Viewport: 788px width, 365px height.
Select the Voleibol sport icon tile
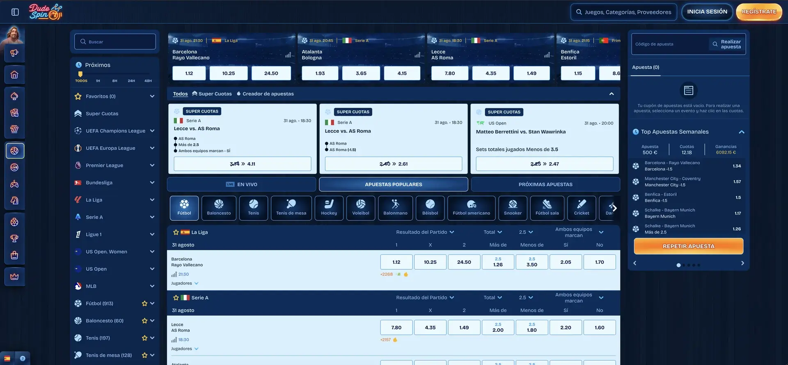coord(361,208)
